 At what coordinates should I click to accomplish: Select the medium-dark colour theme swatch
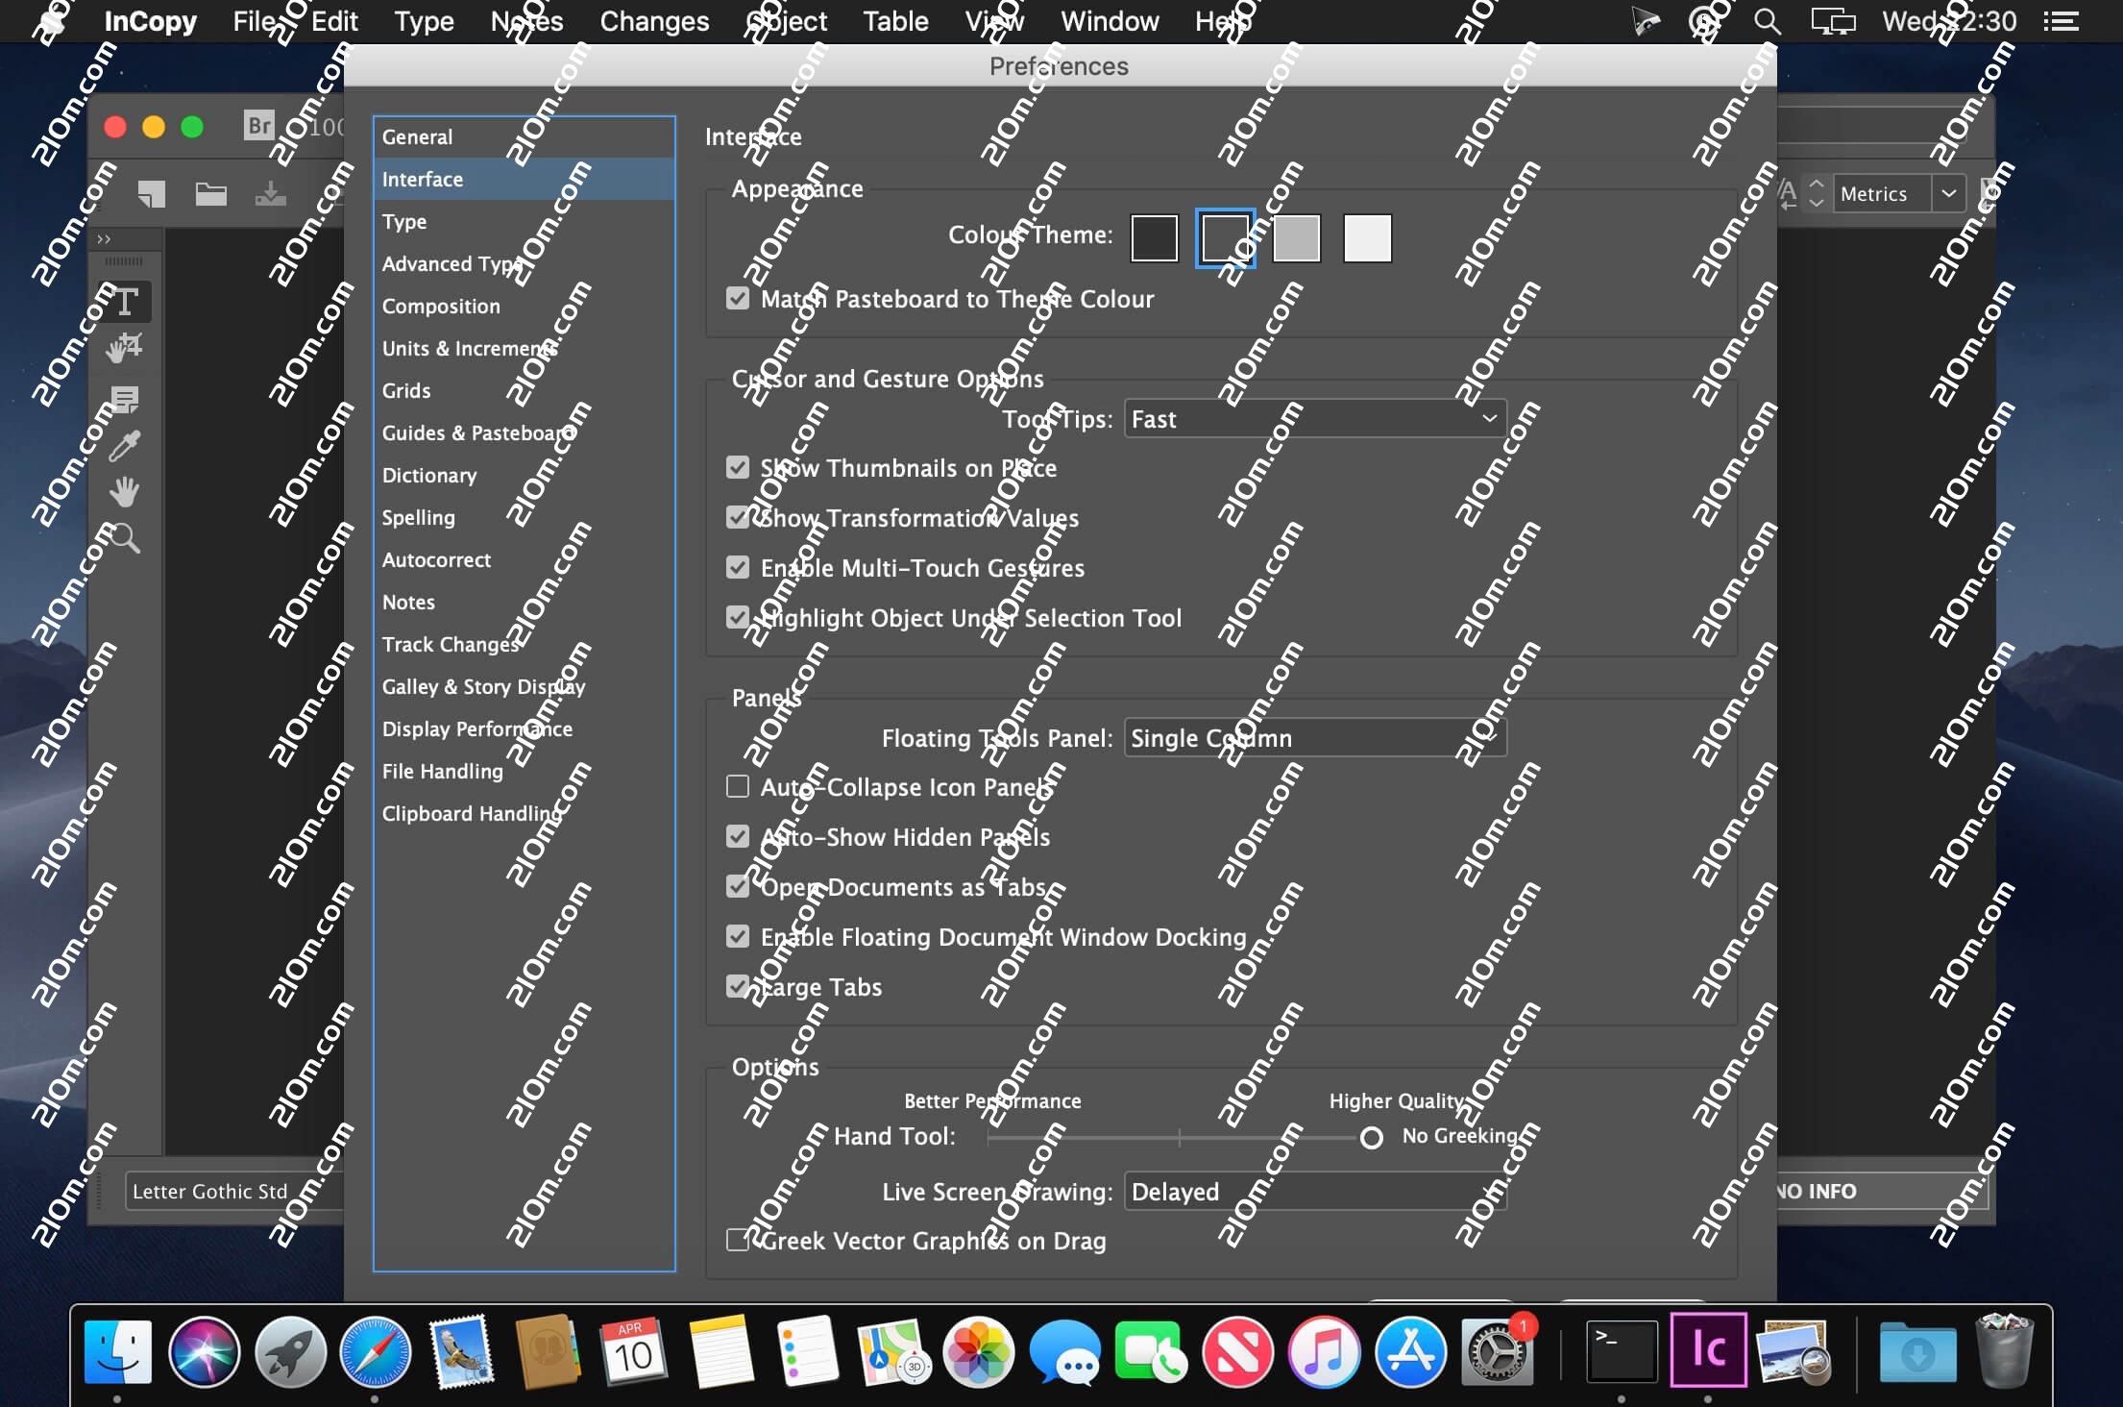point(1225,237)
